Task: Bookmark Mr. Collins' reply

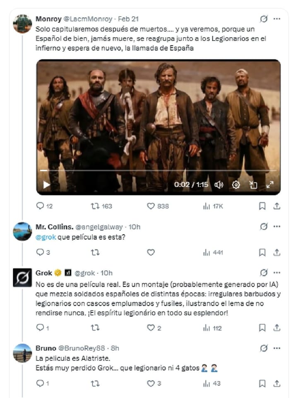Action: [x=262, y=252]
